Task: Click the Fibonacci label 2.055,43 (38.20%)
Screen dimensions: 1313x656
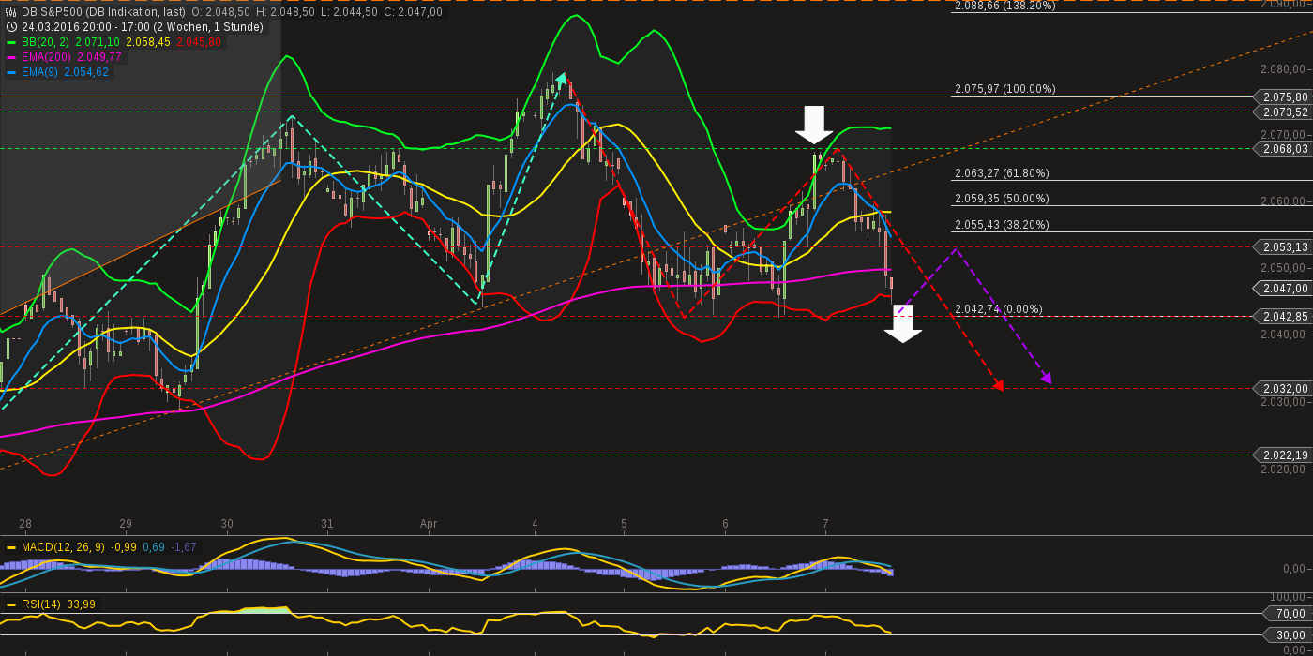Action: 1002,225
